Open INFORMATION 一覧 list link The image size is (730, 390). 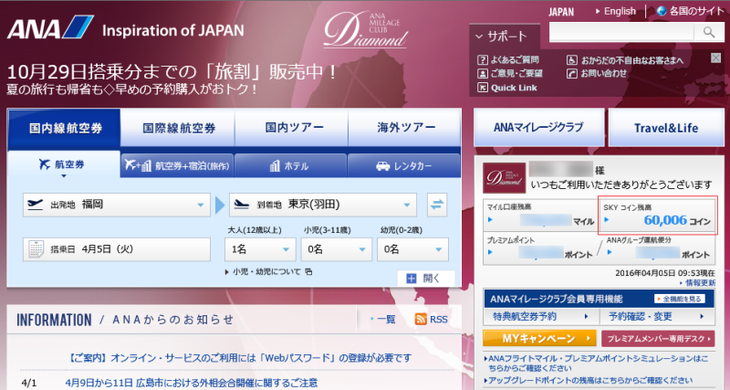(383, 319)
